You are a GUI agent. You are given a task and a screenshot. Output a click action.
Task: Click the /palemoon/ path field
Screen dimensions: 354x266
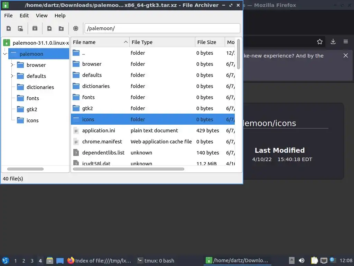pyautogui.click(x=162, y=28)
